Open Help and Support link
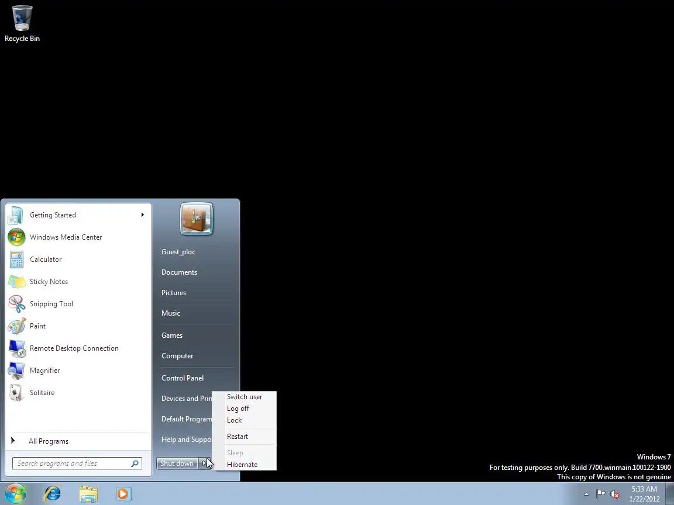Image resolution: width=674 pixels, height=505 pixels. tap(186, 440)
